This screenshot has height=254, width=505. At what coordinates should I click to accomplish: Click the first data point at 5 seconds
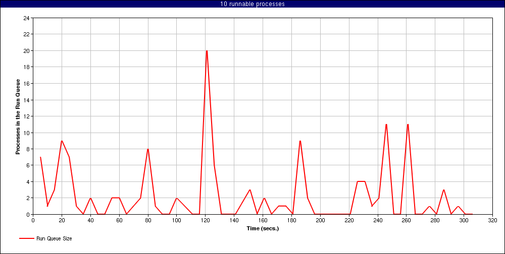(x=40, y=157)
